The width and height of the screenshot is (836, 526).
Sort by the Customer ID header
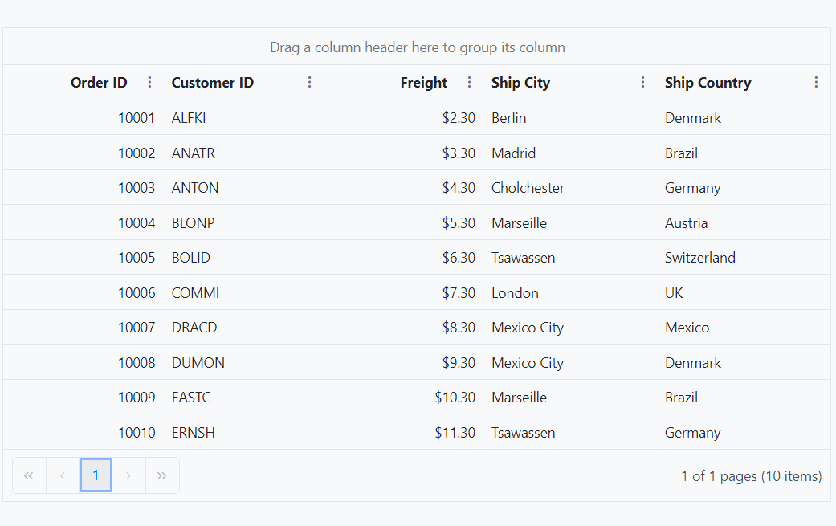click(x=213, y=83)
